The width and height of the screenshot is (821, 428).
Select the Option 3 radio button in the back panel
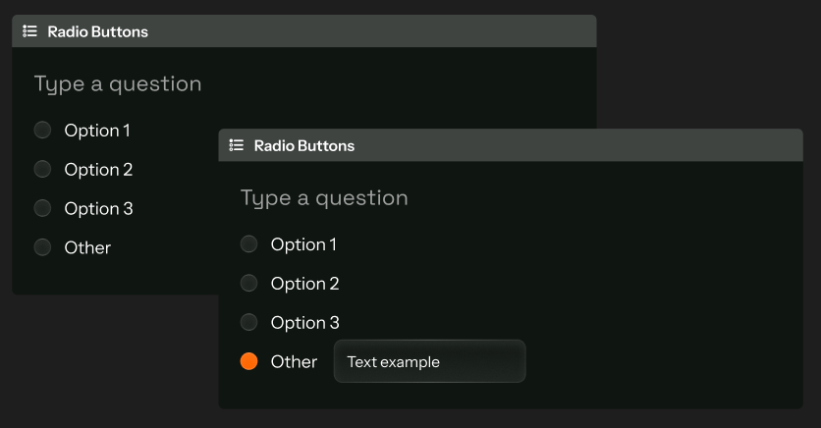(42, 208)
